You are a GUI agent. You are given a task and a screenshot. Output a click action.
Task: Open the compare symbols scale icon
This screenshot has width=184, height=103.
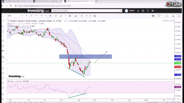pos(82,16)
